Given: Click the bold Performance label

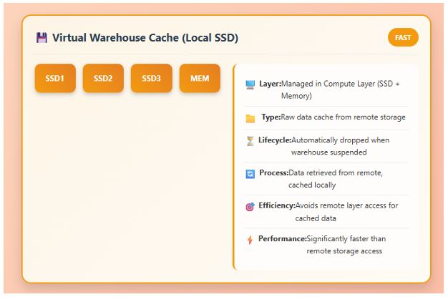Looking at the screenshot, I should click(282, 238).
